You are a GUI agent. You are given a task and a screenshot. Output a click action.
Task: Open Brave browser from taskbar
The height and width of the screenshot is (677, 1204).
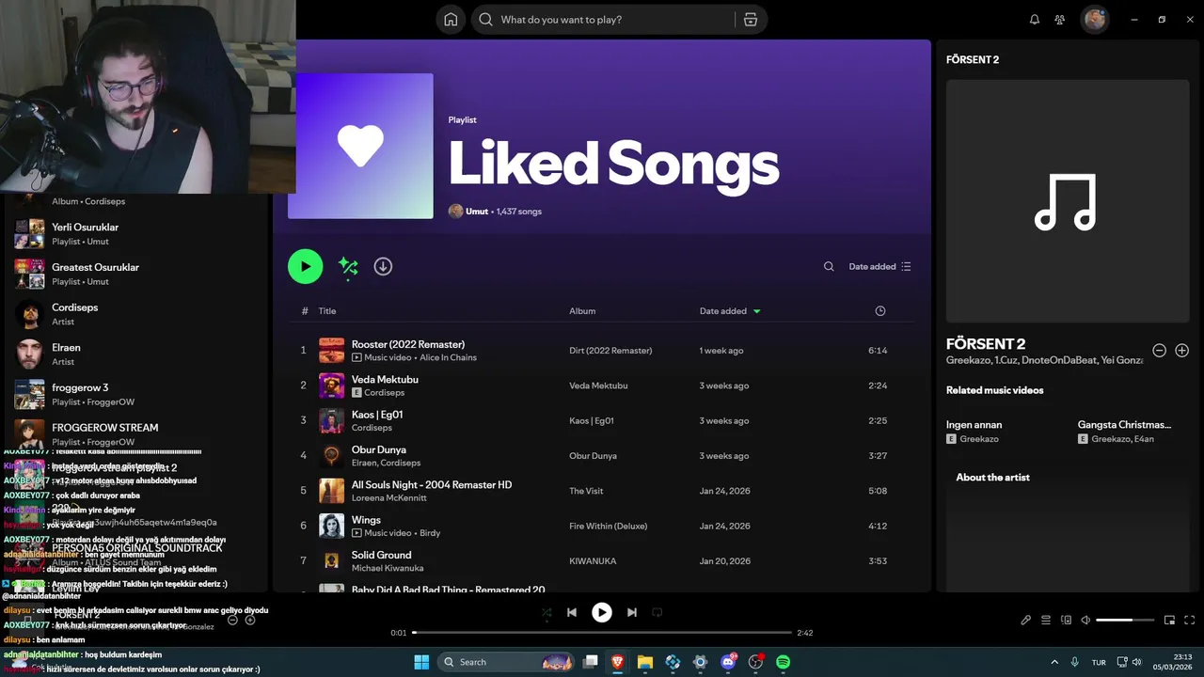tap(617, 662)
